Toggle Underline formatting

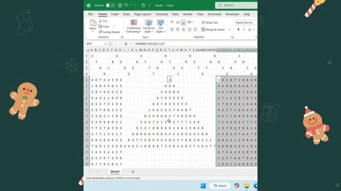(250, 29)
